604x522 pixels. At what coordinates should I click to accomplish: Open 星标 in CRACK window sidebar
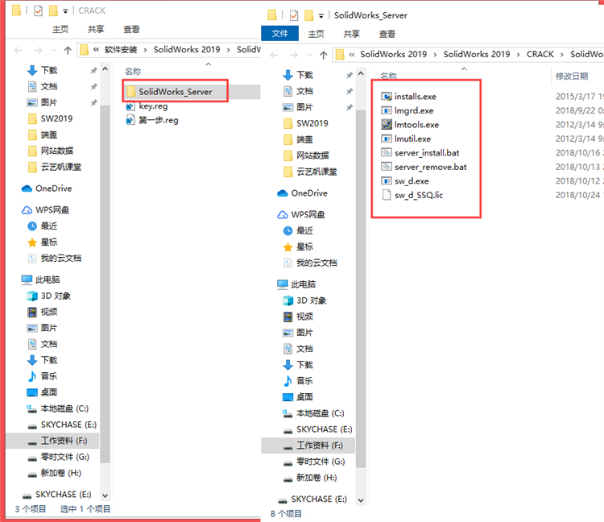click(43, 242)
